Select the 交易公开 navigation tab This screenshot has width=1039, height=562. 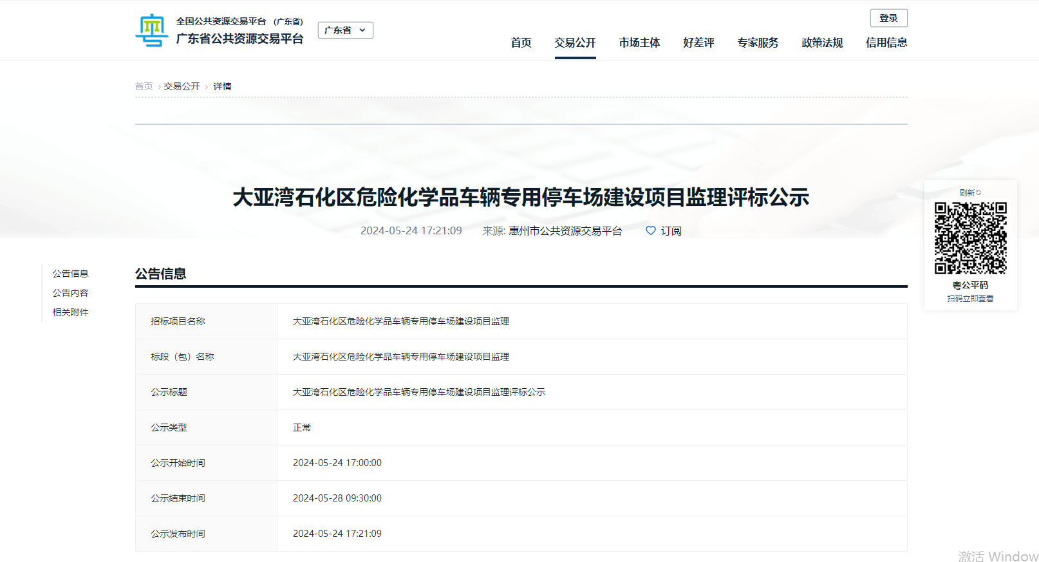click(x=575, y=42)
